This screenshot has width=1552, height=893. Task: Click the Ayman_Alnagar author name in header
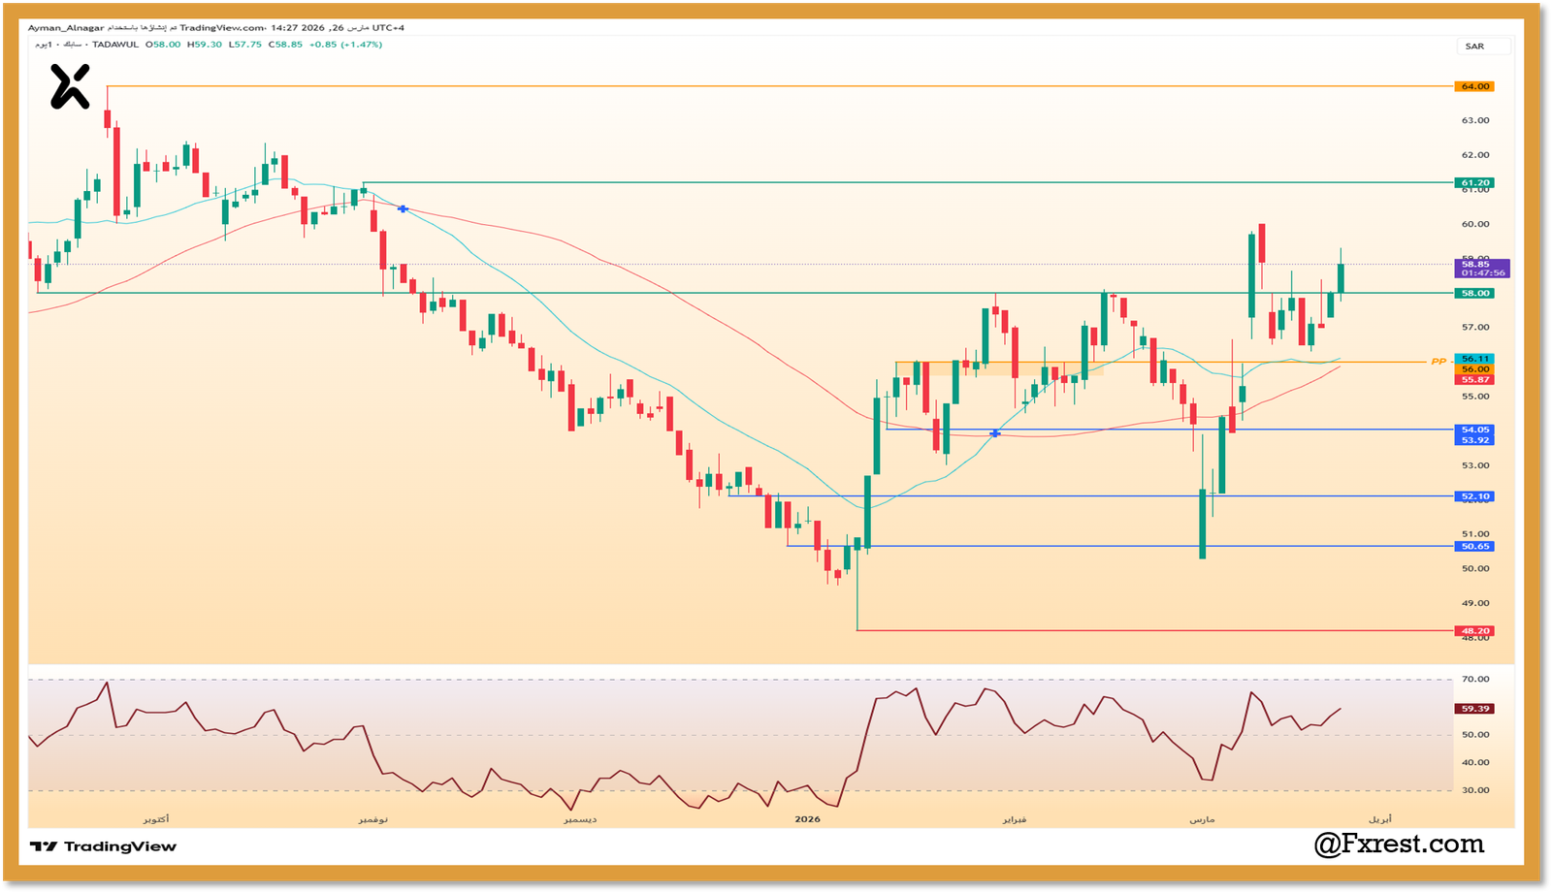point(66,28)
